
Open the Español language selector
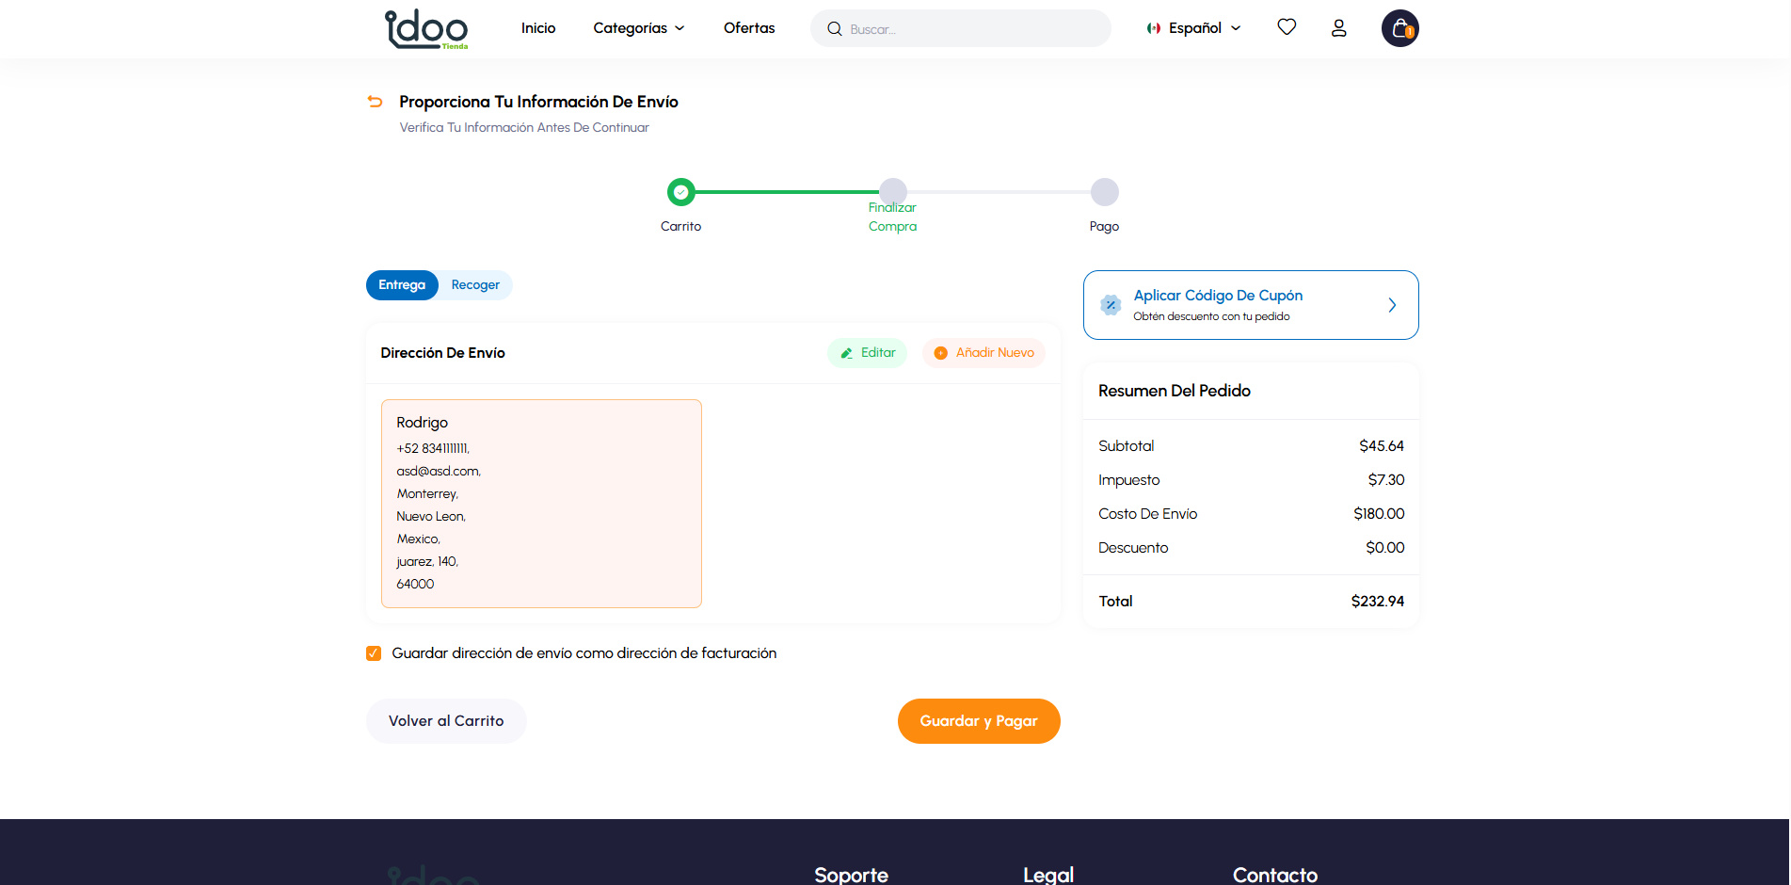tap(1193, 28)
